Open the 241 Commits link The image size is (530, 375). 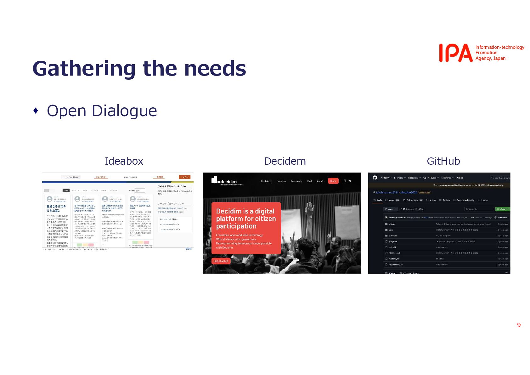pyautogui.click(x=501, y=218)
